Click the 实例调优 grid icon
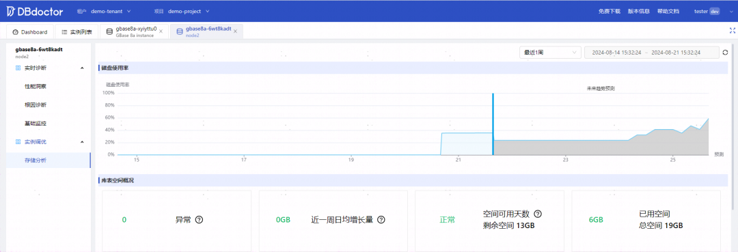 pos(18,142)
